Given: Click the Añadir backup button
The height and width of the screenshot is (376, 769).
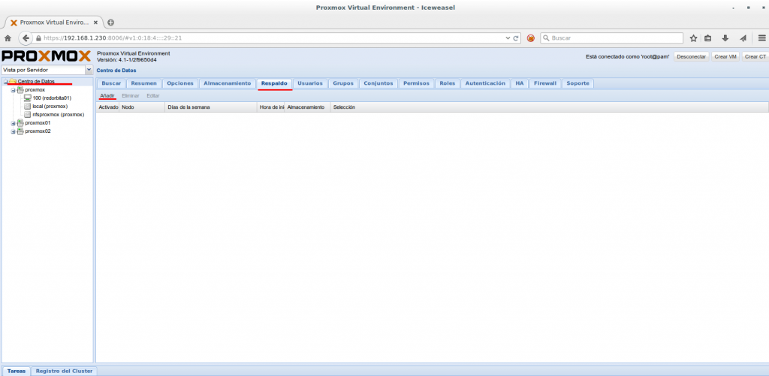Looking at the screenshot, I should pyautogui.click(x=107, y=96).
